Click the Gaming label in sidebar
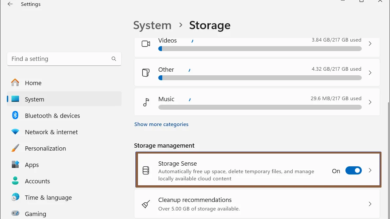The image size is (390, 219). [35, 214]
